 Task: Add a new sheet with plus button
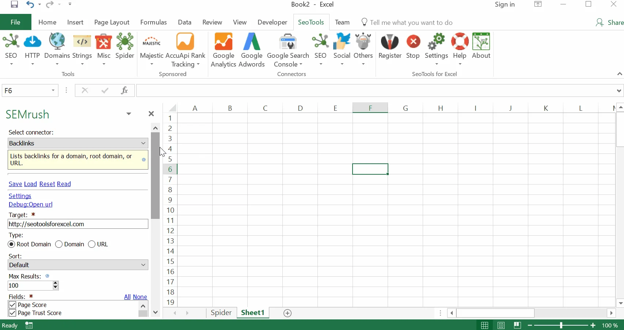[288, 313]
